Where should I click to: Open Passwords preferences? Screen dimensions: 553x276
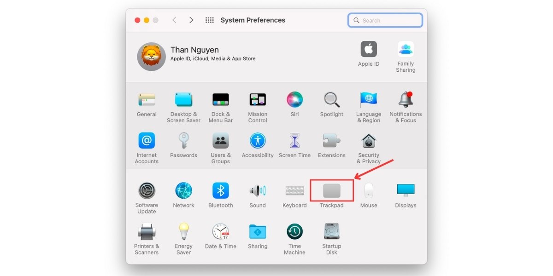(x=183, y=140)
